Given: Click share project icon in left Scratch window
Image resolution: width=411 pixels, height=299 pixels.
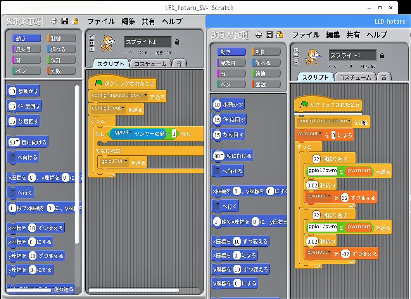Looking at the screenshot, I should (75, 21).
